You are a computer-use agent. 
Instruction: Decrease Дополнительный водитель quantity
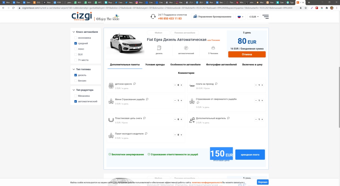256,119
